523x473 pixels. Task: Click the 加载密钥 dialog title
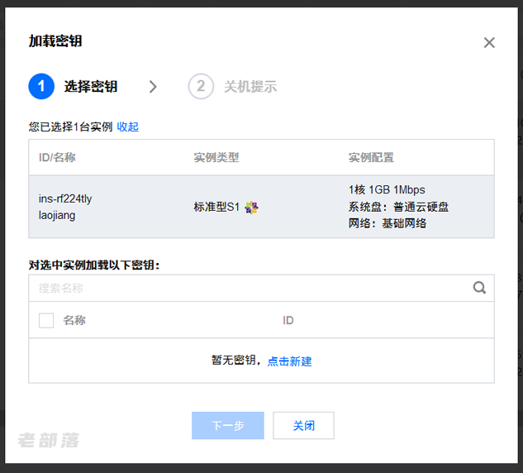click(x=55, y=41)
